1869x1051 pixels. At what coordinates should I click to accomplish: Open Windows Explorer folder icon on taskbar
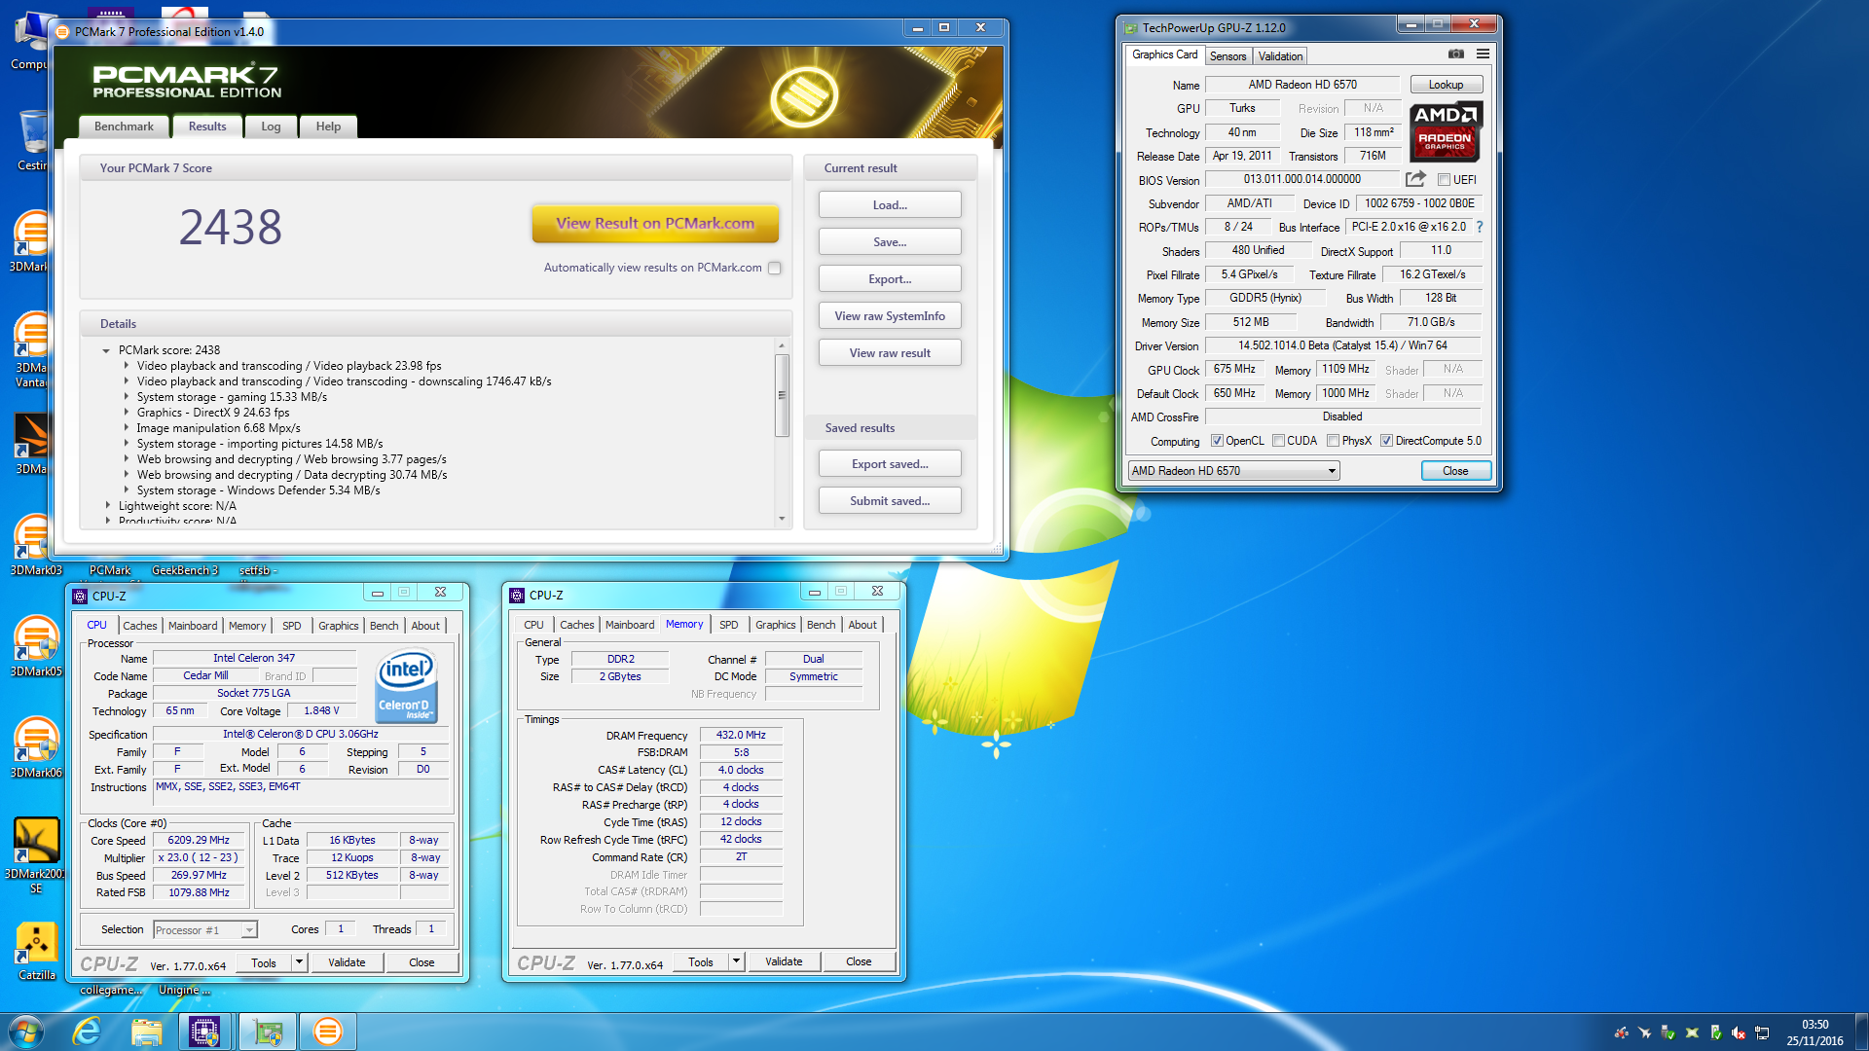pos(146,1032)
